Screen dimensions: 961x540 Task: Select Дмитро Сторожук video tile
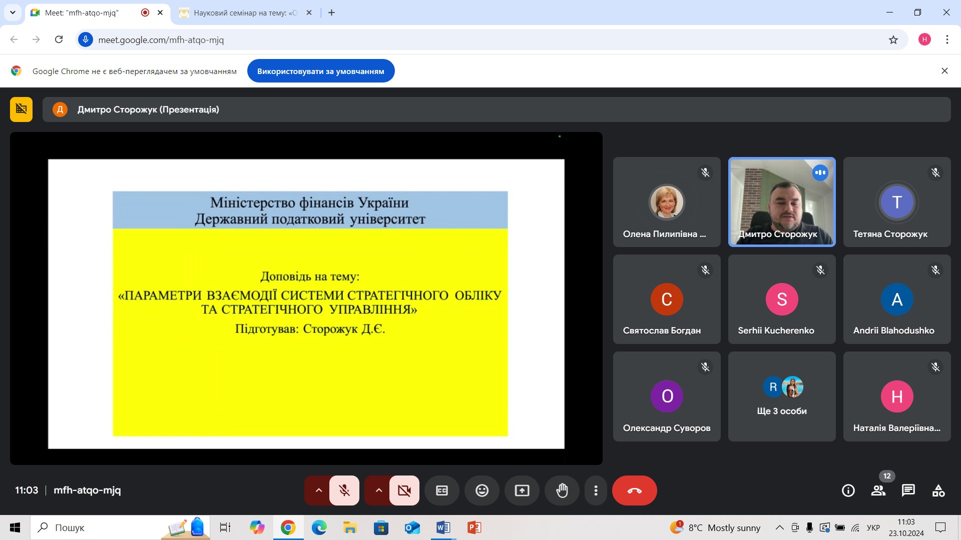[x=782, y=202]
